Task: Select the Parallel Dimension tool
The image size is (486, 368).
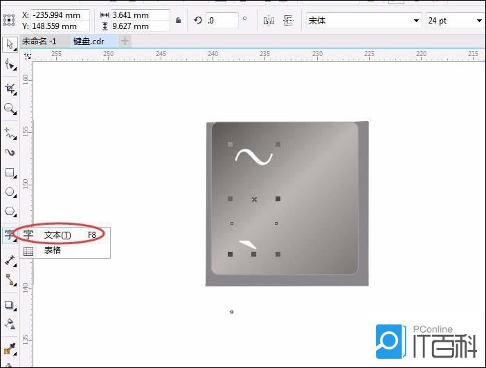Action: click(10, 261)
